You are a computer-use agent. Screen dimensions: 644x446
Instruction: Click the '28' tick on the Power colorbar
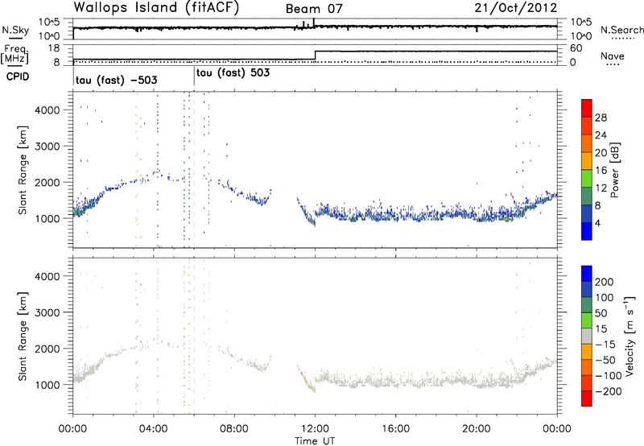click(601, 118)
